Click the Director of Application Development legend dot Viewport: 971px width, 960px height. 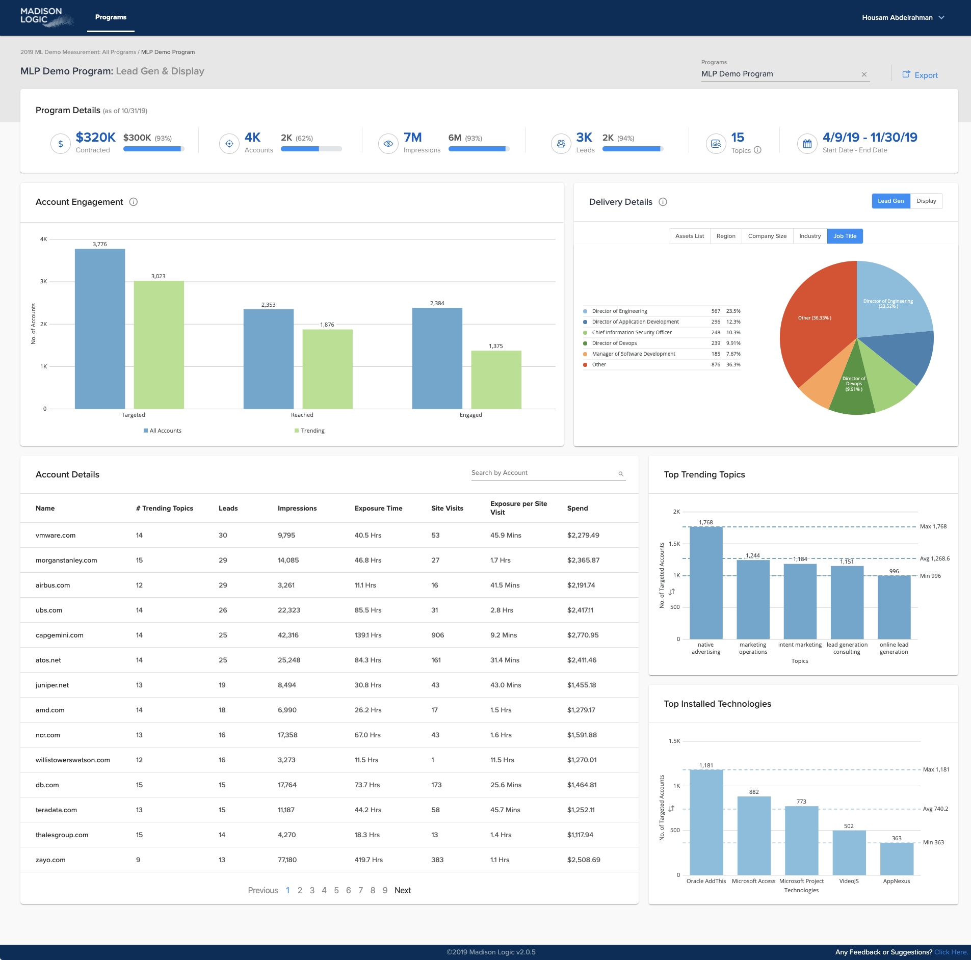tap(585, 322)
